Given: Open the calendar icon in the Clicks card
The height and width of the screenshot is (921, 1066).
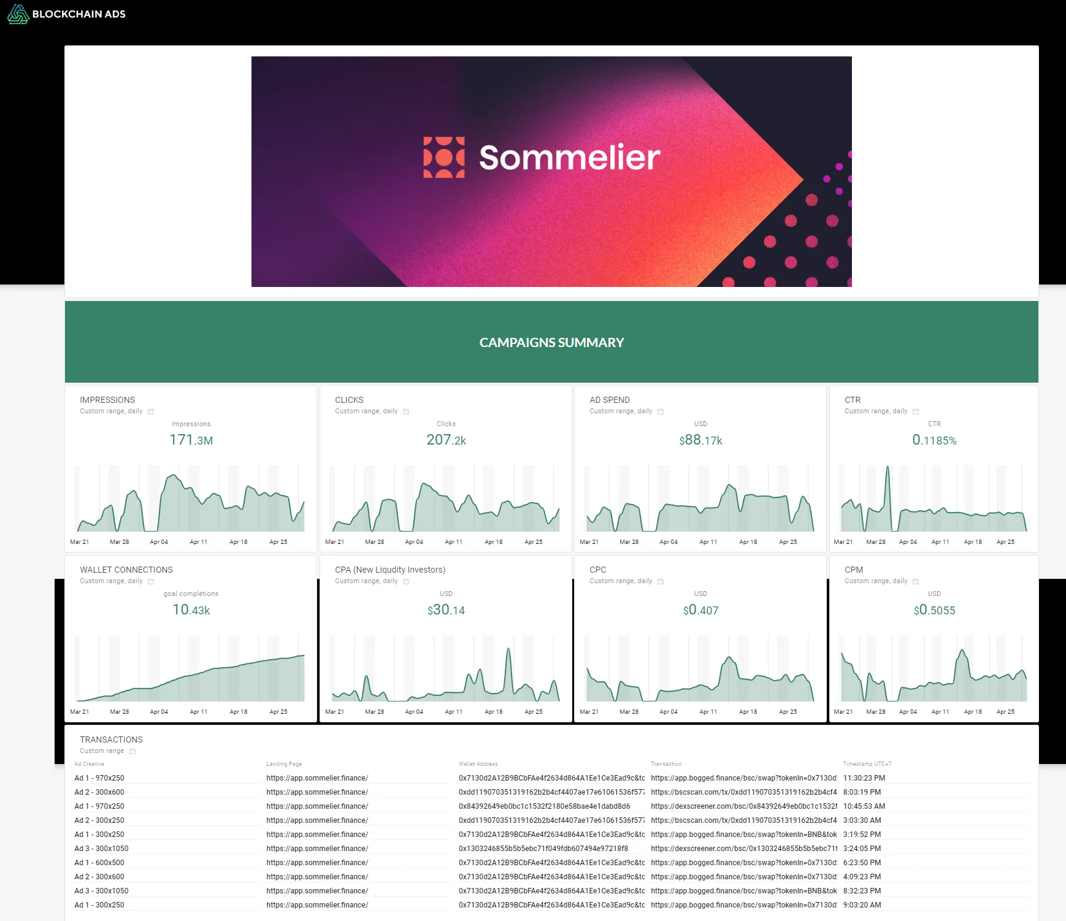Looking at the screenshot, I should pos(406,411).
